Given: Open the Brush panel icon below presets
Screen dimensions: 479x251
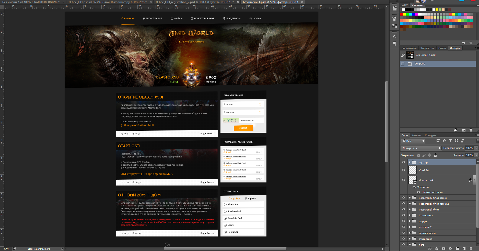Looking at the screenshot, I should coord(394,26).
